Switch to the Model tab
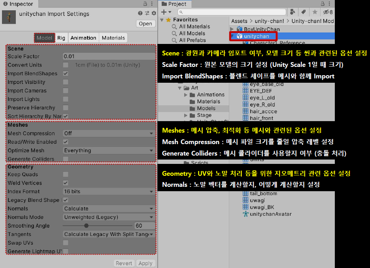This screenshot has height=268, width=370. pos(44,38)
